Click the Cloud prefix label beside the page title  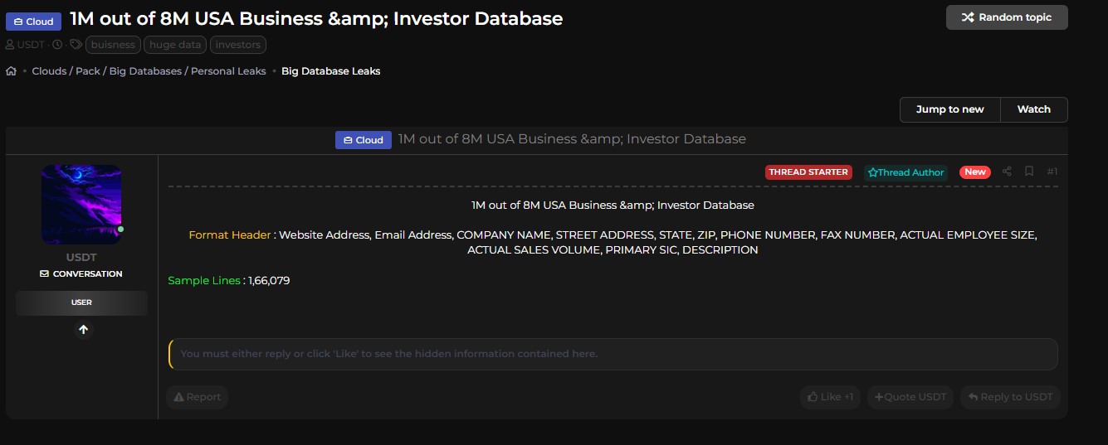point(33,22)
